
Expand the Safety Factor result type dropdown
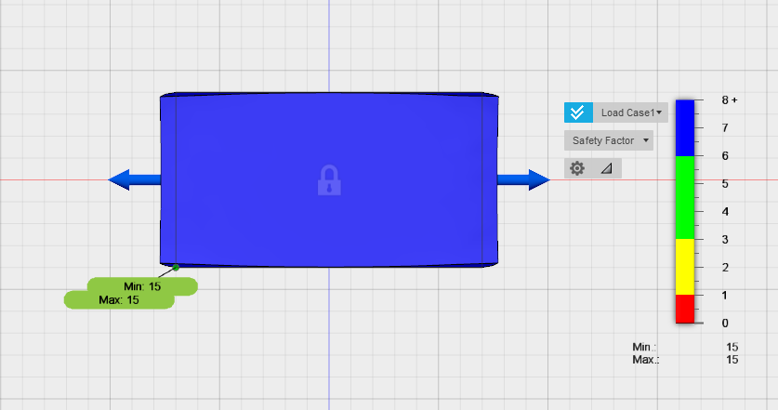click(609, 140)
